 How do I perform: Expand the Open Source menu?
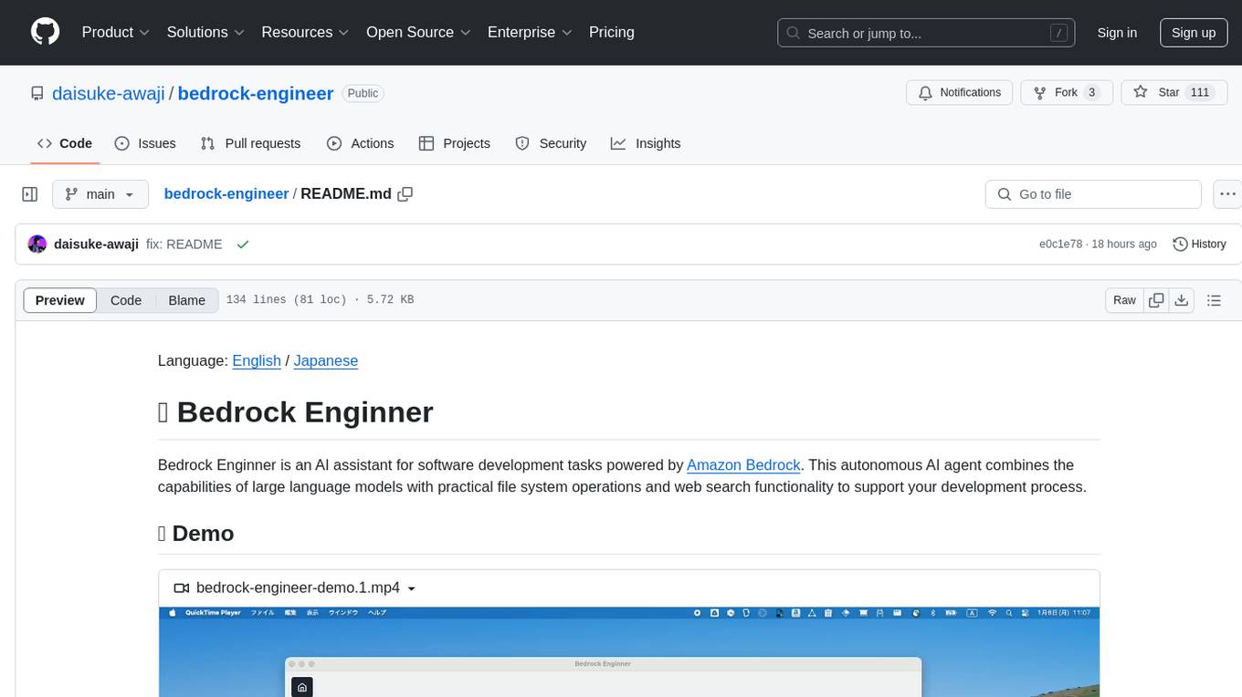418,32
